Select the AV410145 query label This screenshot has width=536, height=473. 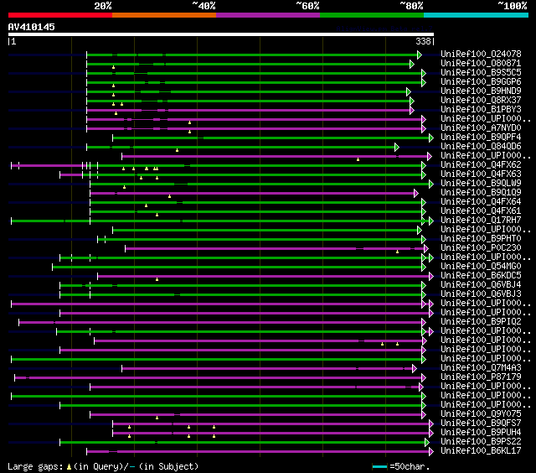coord(32,27)
